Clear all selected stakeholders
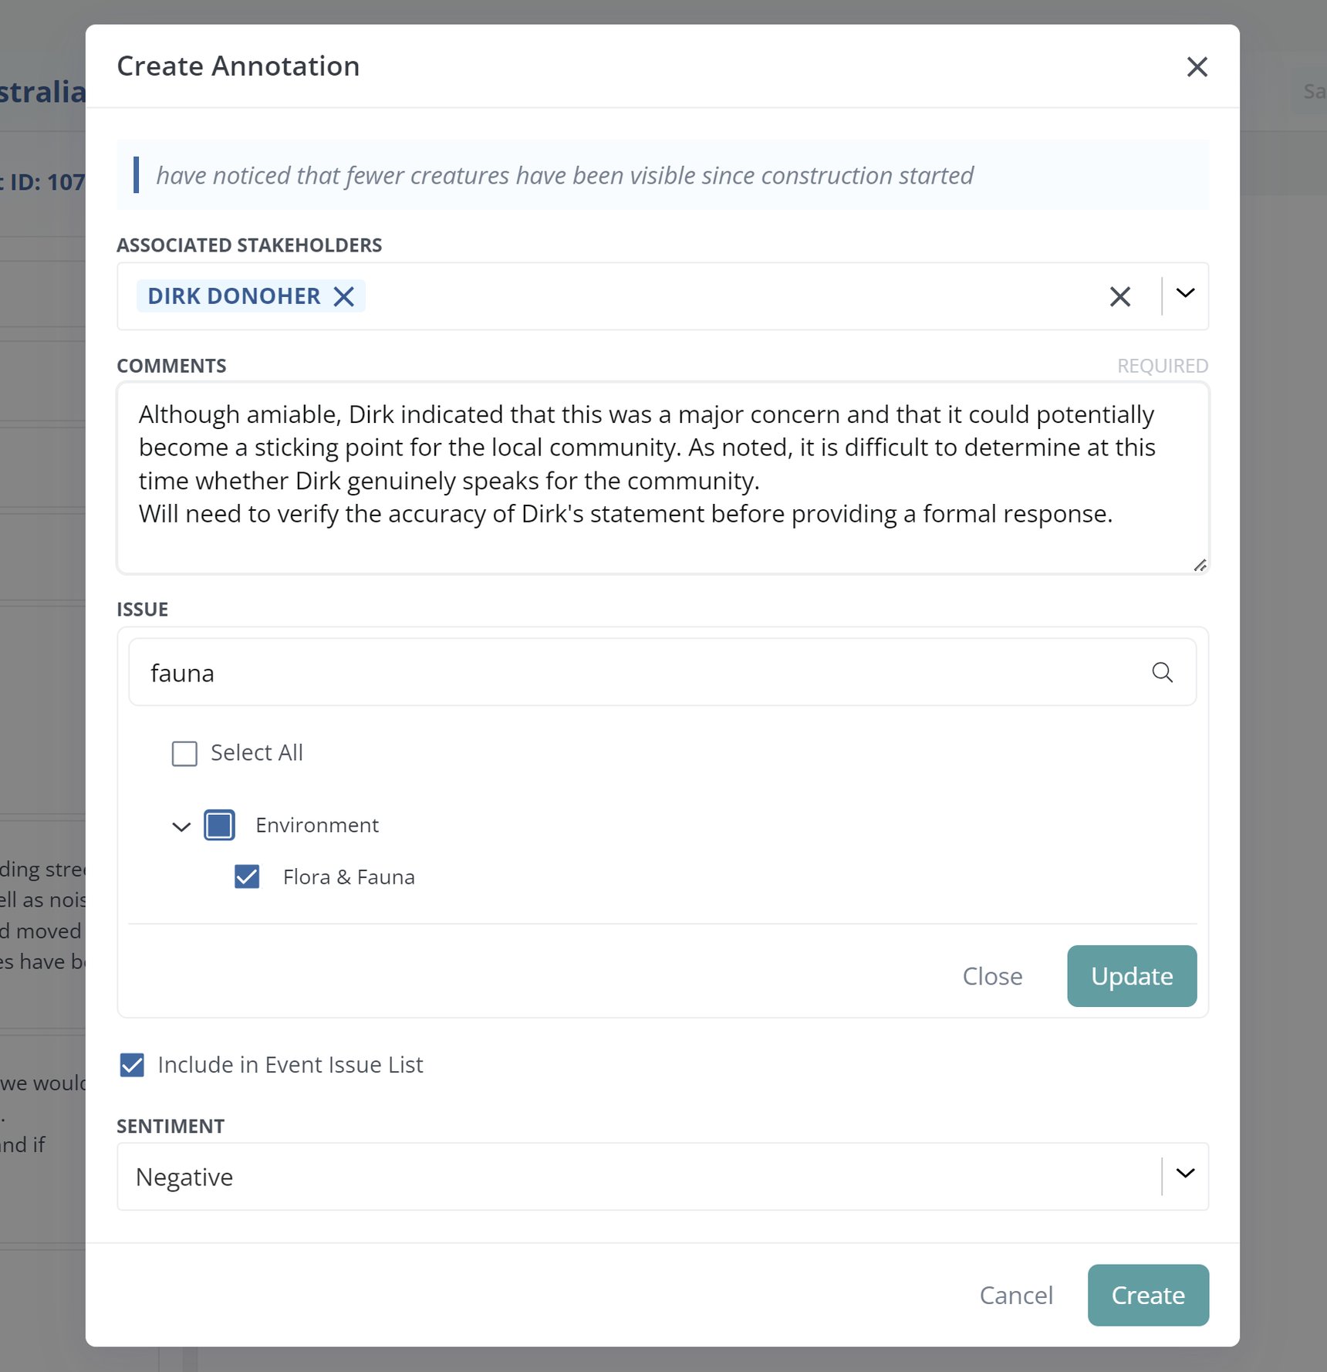This screenshot has height=1372, width=1327. pyautogui.click(x=1120, y=296)
